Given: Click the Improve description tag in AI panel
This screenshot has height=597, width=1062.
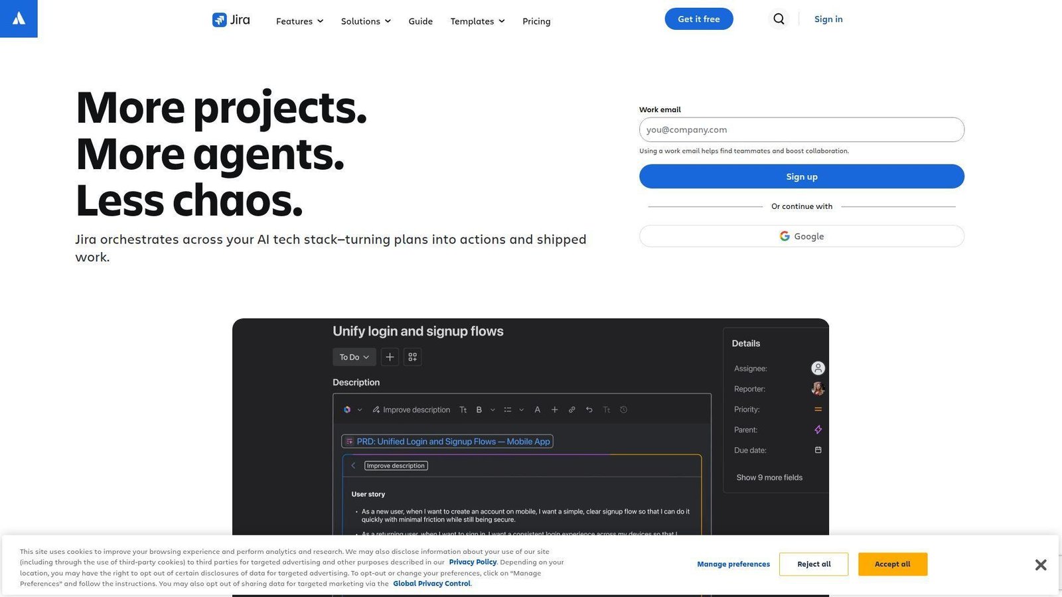Looking at the screenshot, I should pos(396,466).
